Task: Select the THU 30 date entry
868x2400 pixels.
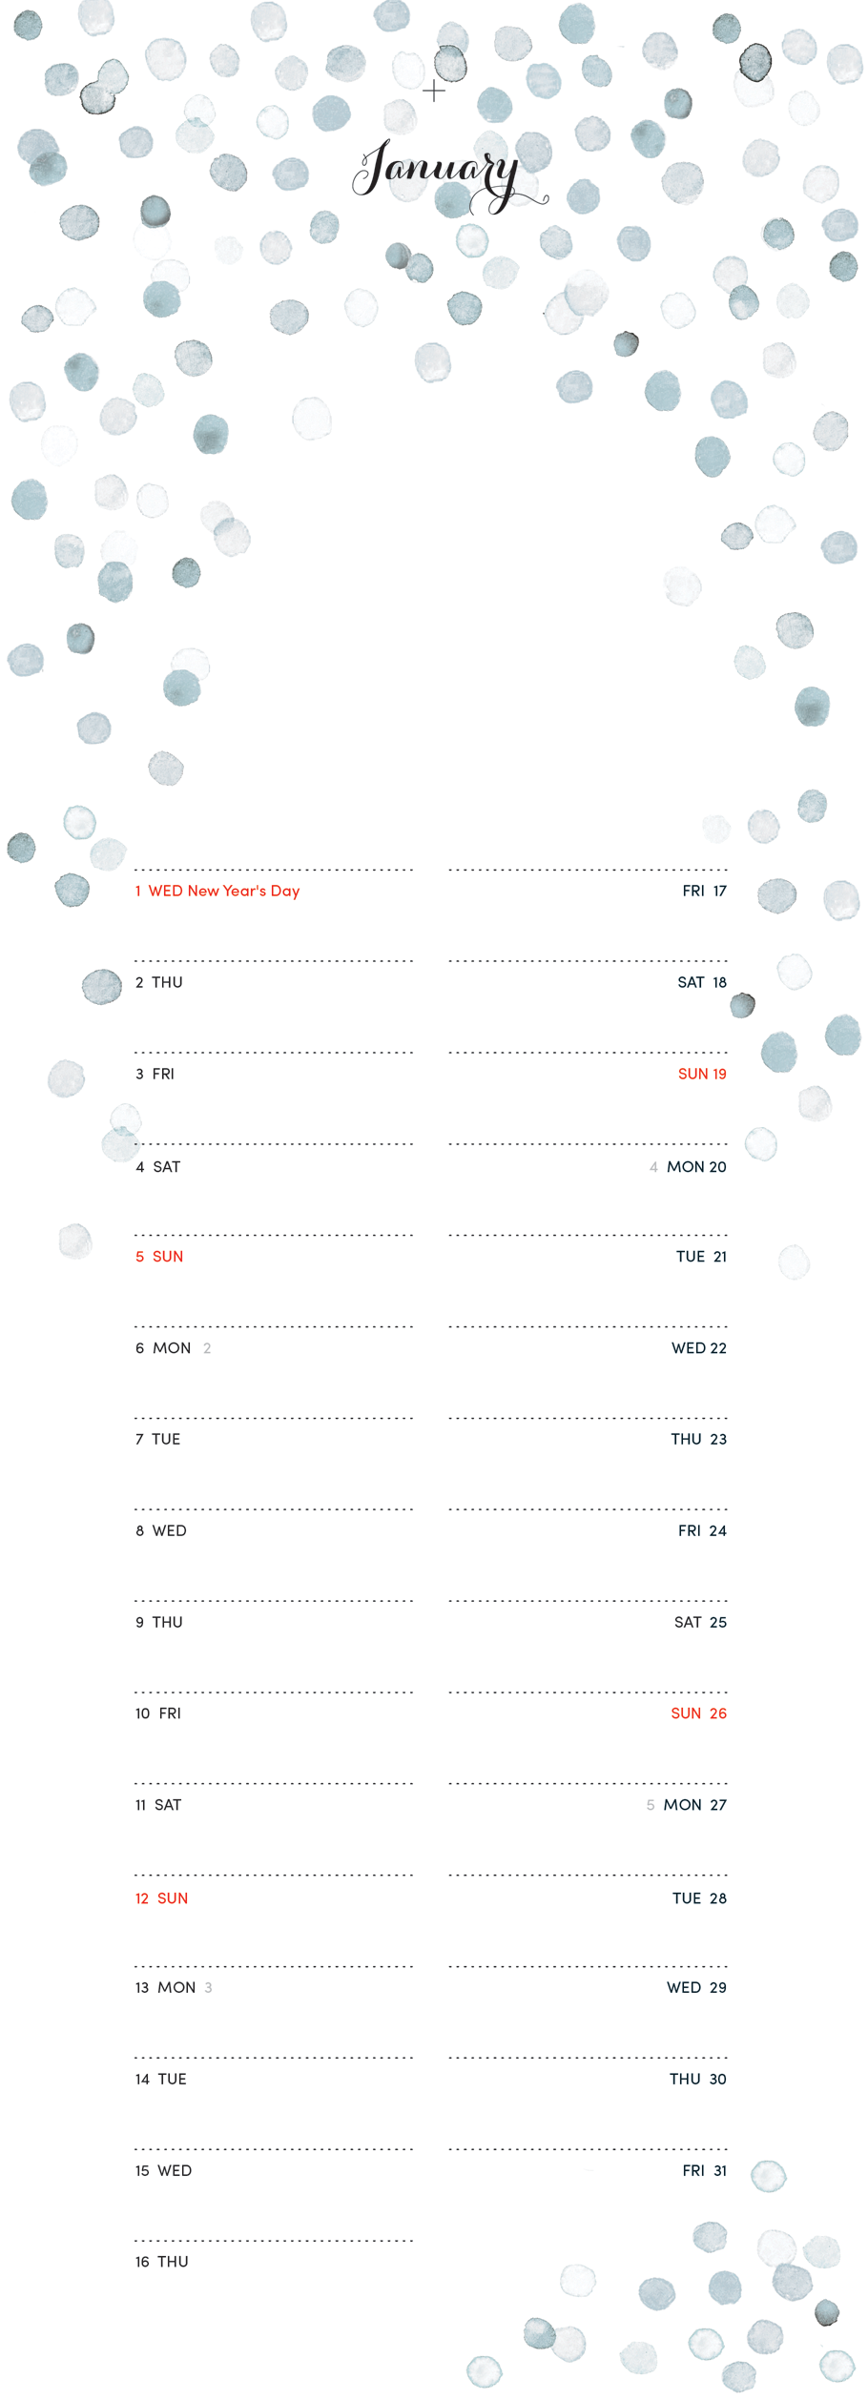Action: coord(697,2079)
